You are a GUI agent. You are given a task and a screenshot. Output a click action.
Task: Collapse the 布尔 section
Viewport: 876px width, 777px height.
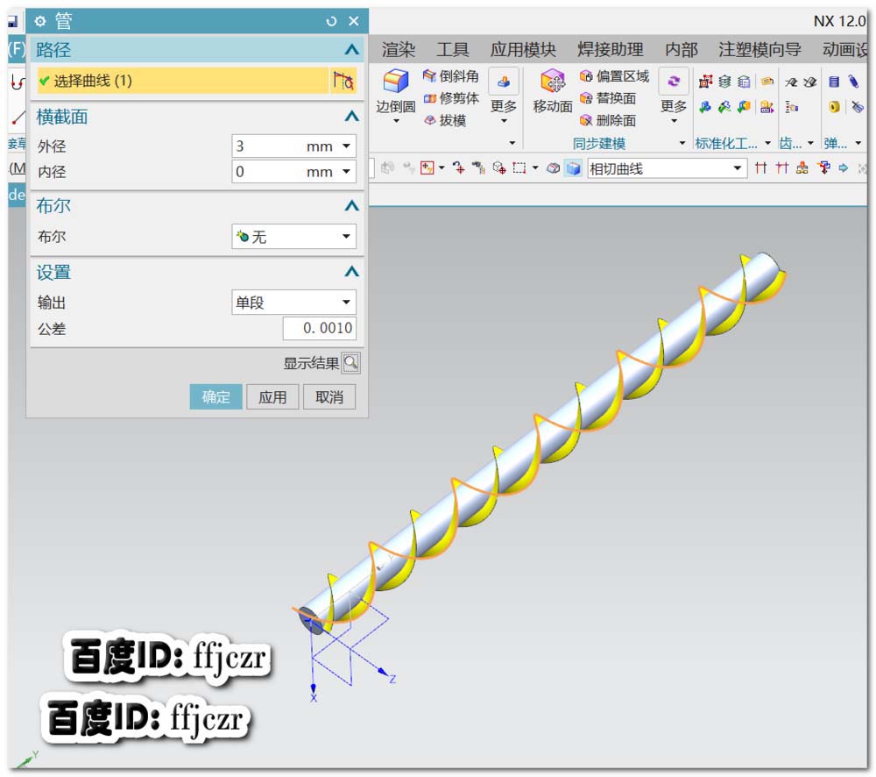pyautogui.click(x=351, y=206)
